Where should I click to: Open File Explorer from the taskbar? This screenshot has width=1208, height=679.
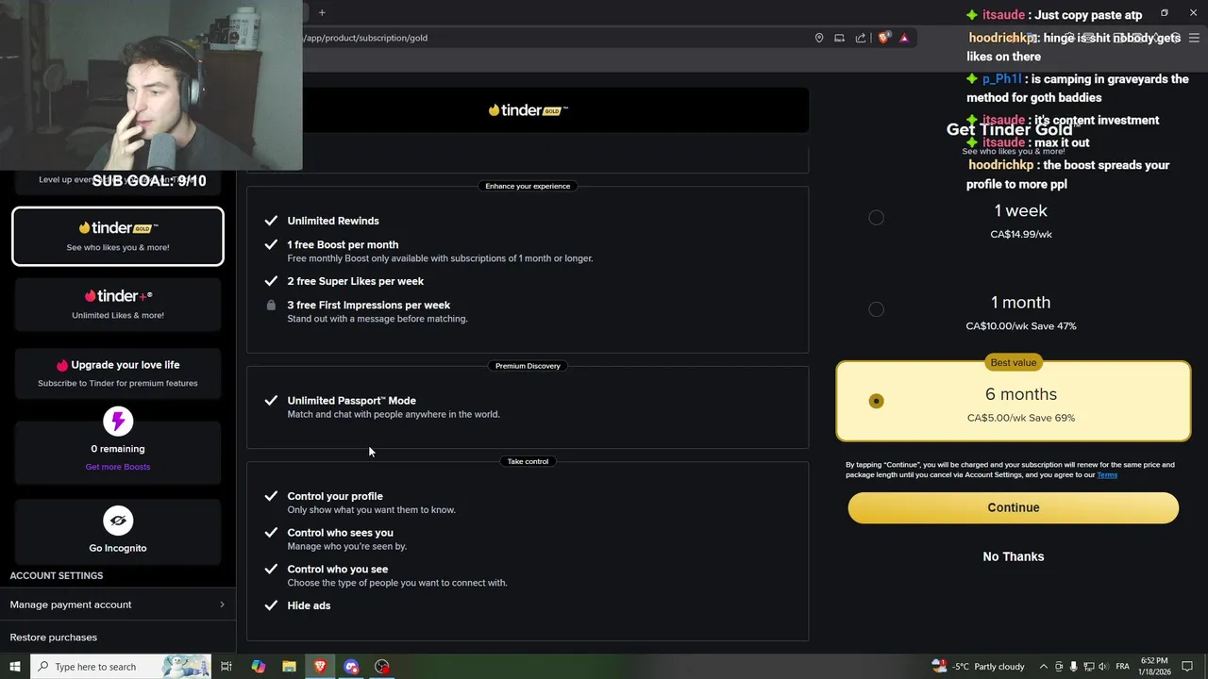click(x=289, y=667)
